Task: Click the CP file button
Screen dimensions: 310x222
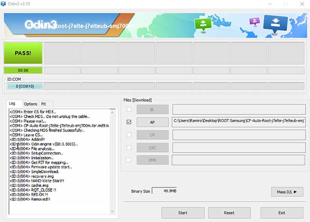Action: pyautogui.click(x=153, y=135)
